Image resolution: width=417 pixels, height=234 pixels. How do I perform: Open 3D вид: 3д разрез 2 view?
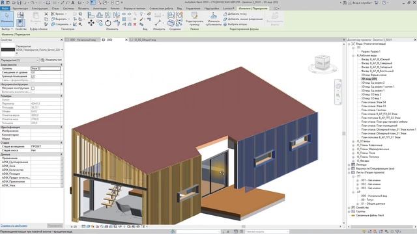coord(373,83)
